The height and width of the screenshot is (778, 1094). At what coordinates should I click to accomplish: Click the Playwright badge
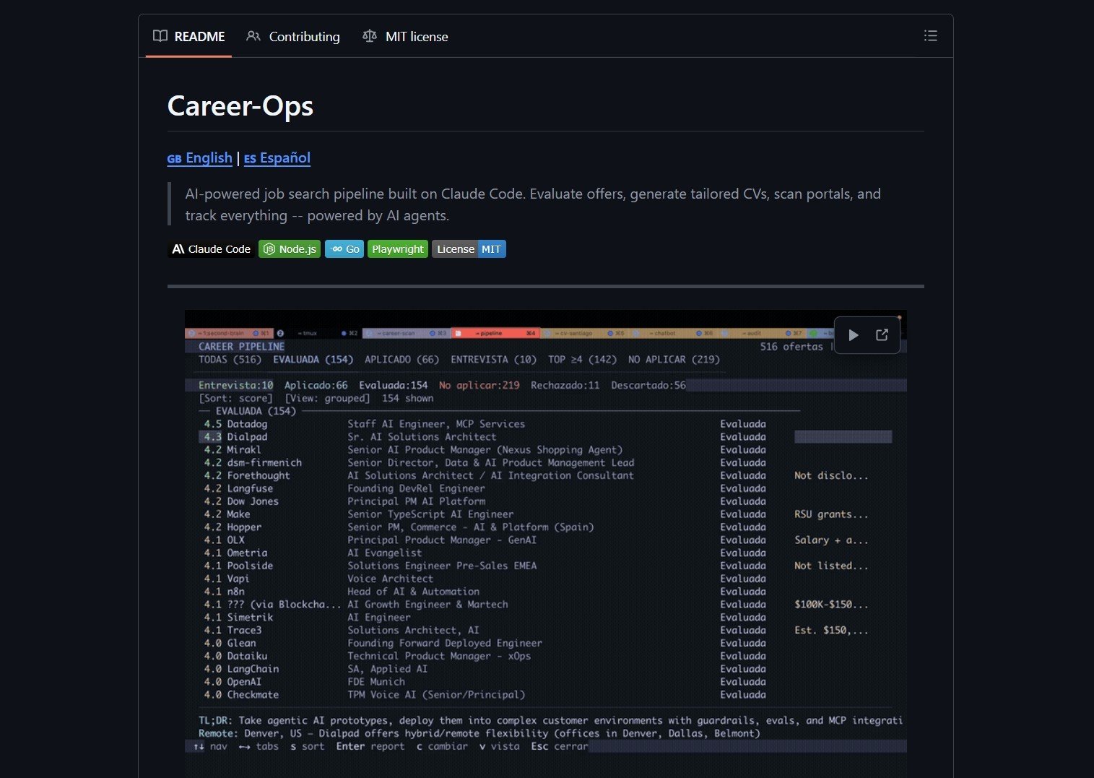pyautogui.click(x=397, y=248)
